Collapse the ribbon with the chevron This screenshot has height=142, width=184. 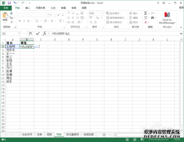(x=181, y=27)
